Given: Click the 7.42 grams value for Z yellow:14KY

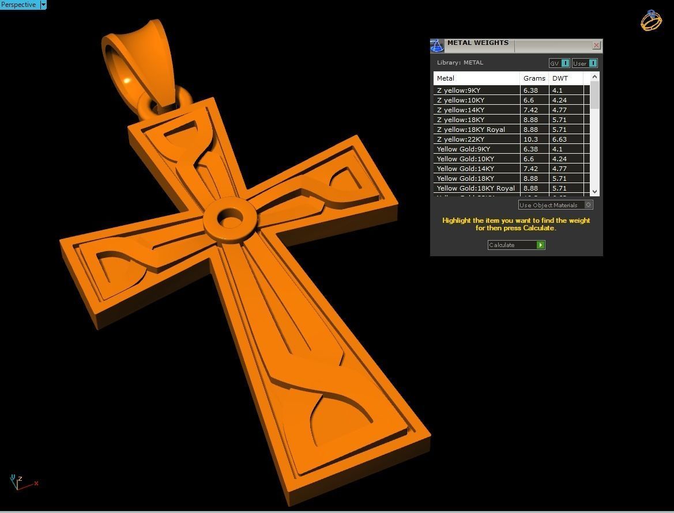Looking at the screenshot, I should (x=530, y=110).
